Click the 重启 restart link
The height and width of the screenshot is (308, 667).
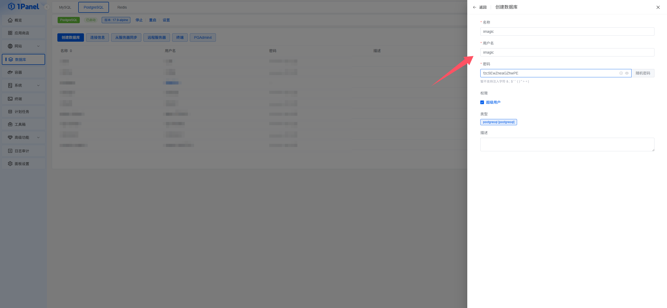click(x=153, y=20)
